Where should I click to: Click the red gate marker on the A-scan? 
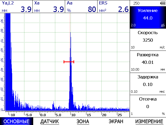click(x=69, y=62)
